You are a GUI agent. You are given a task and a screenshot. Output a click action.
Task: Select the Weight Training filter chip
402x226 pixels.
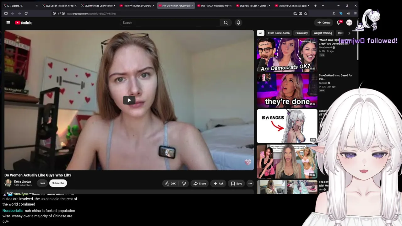pyautogui.click(x=323, y=33)
